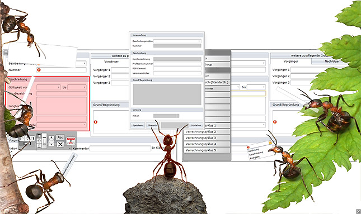Image resolution: width=361 pixels, height=214 pixels.
Task: Switch to the Nachfolger tab
Action: [x=332, y=61]
